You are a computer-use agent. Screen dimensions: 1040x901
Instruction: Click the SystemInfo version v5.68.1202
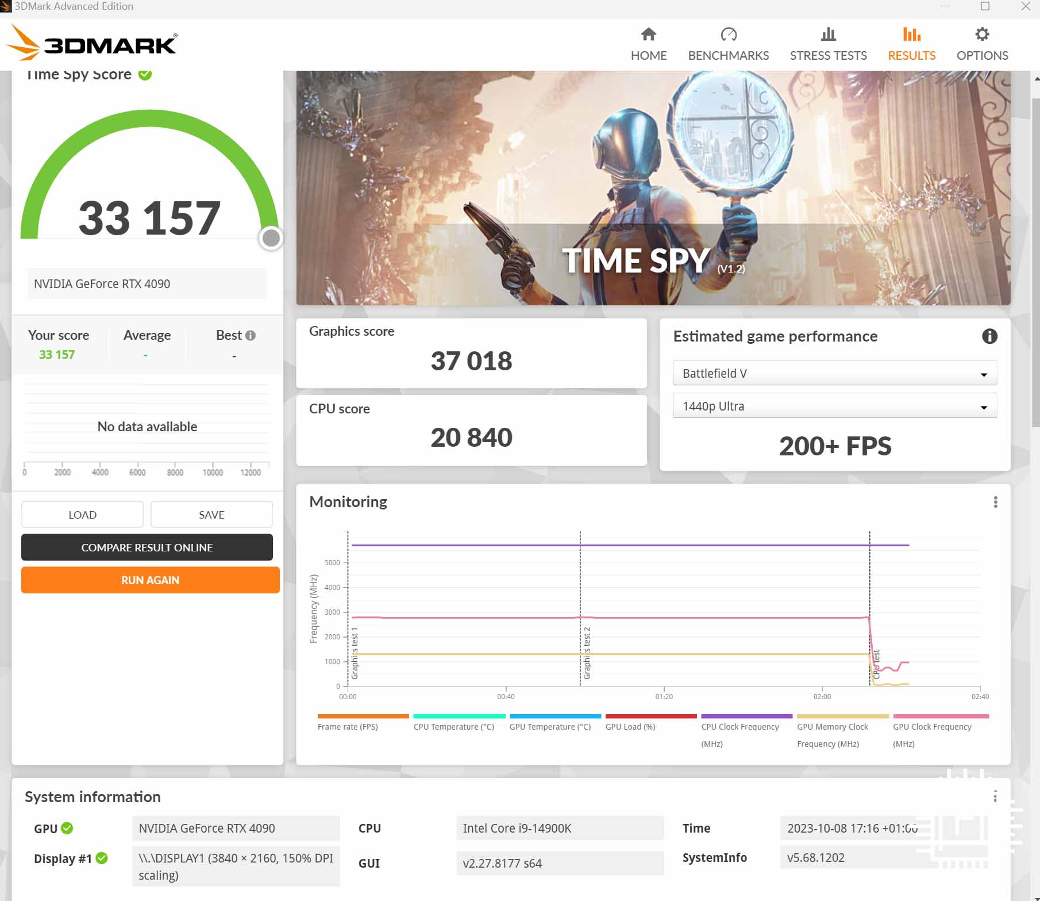(x=884, y=857)
